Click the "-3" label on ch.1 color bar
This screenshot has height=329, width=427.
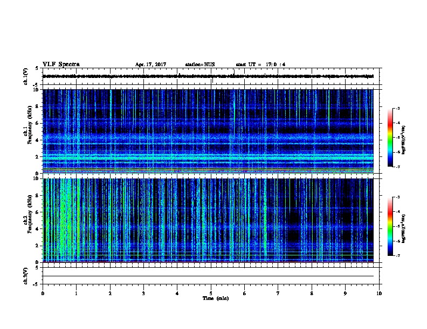(x=398, y=108)
